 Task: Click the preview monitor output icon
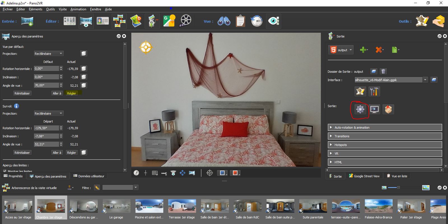click(374, 109)
